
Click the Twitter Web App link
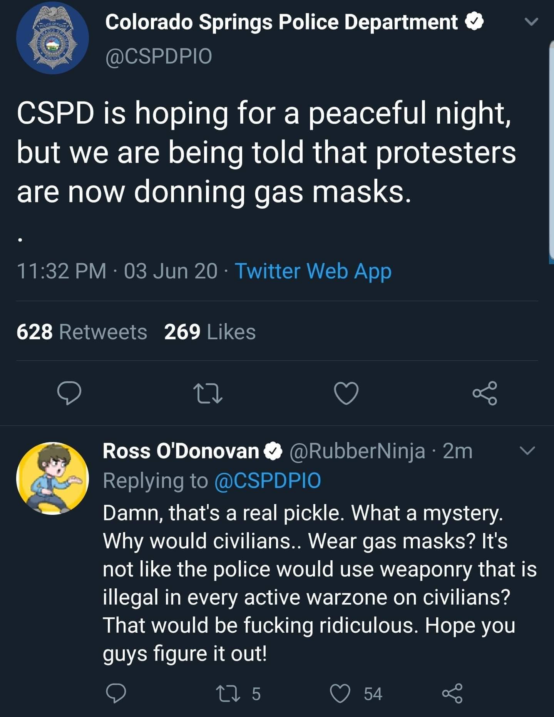click(x=313, y=271)
